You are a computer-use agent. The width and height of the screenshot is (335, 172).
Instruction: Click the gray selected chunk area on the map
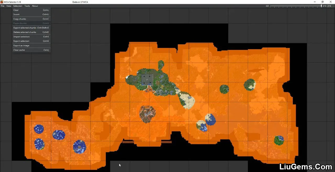147,79
